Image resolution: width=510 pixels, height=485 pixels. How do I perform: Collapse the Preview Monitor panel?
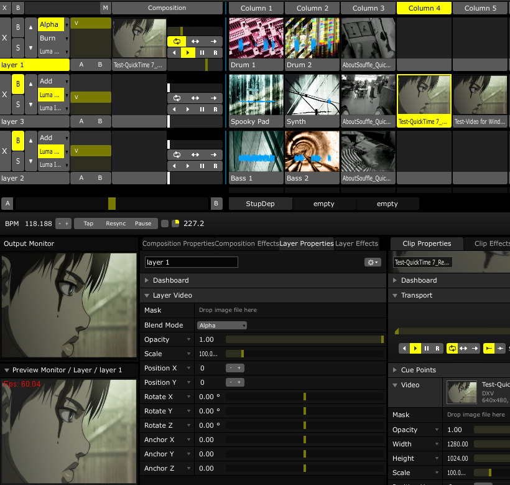pyautogui.click(x=6, y=370)
